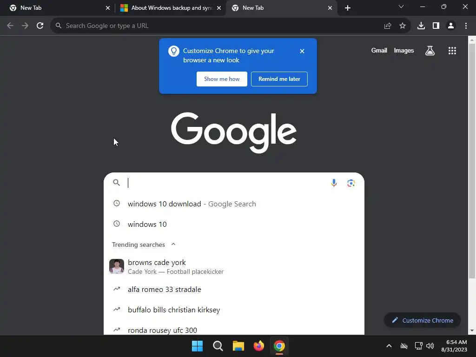Open the Chrome downloads icon
The width and height of the screenshot is (476, 357).
pos(421,26)
